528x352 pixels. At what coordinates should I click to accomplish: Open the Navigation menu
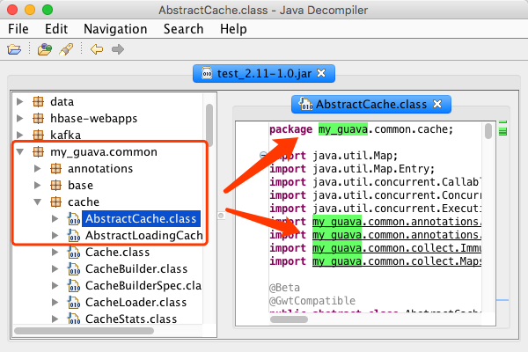[x=115, y=28]
